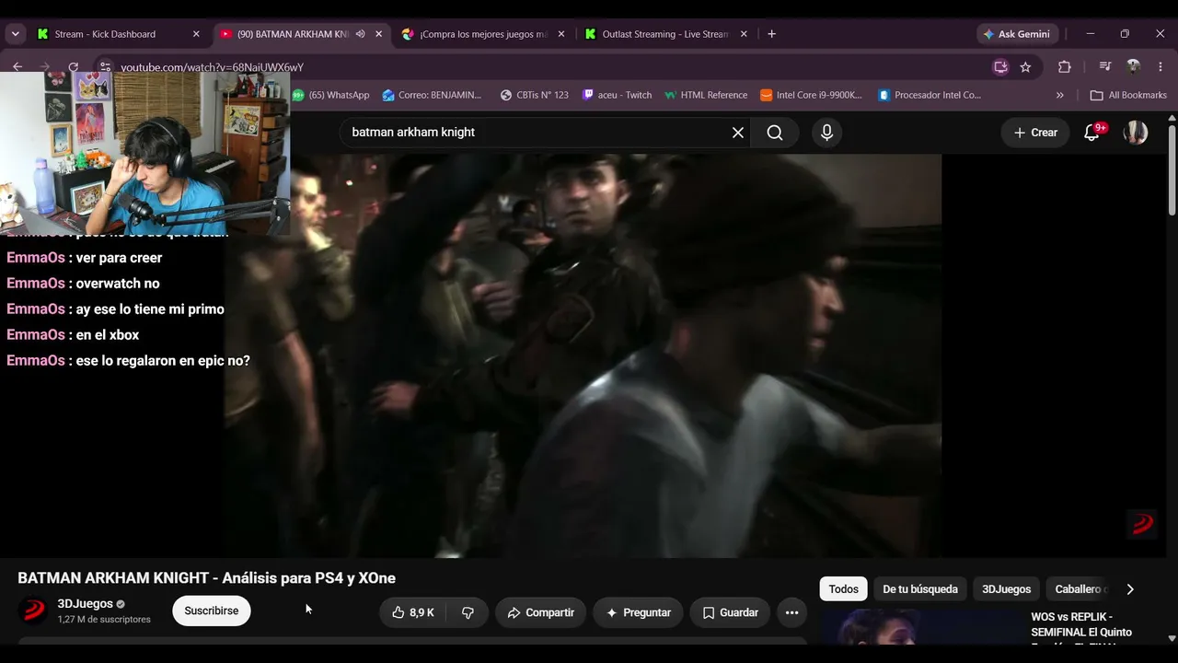Open the 3DJuegos channel name link

pos(85,604)
